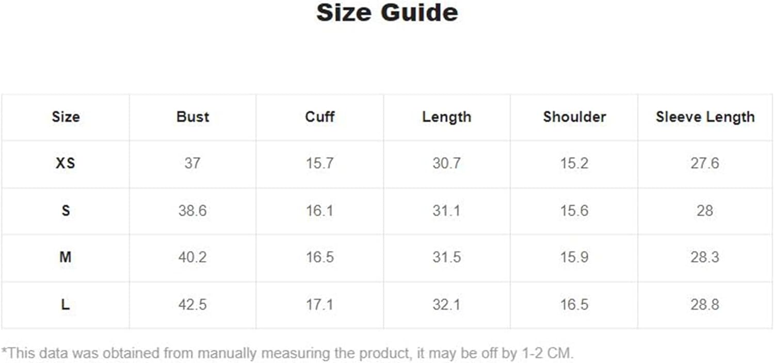
Task: Click the M shoulder value 15.9
Action: coord(574,257)
